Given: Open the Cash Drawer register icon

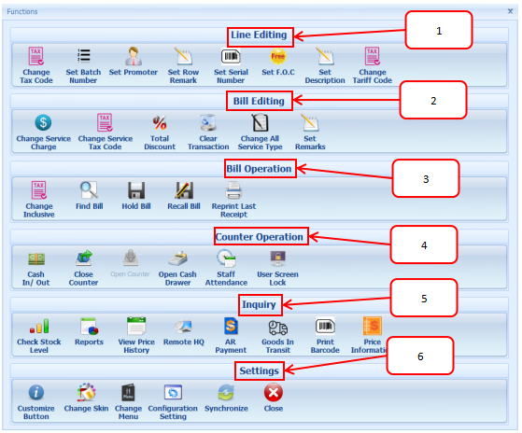Looking at the screenshot, I should [177, 258].
